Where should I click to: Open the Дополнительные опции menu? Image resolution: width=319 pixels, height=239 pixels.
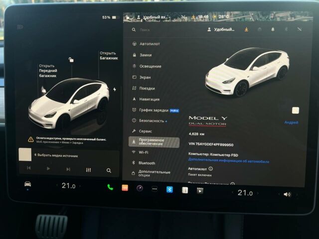pyautogui.click(x=151, y=174)
